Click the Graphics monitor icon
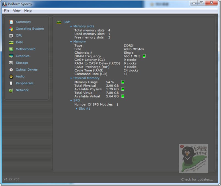 [x=11, y=56]
